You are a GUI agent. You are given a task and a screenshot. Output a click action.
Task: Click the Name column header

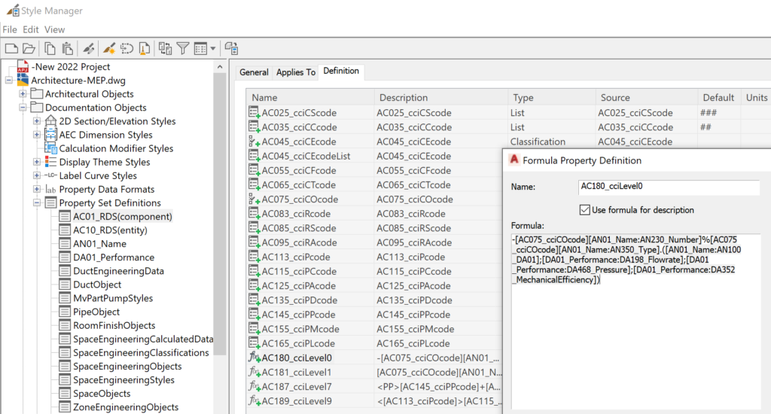(310, 97)
